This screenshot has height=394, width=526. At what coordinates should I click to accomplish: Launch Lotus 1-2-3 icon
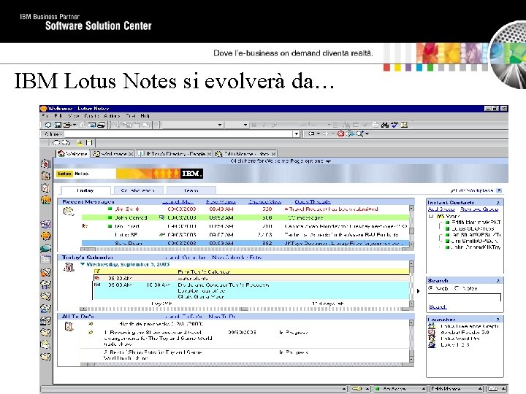432,344
